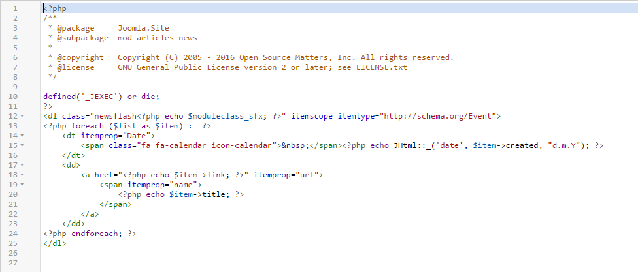This screenshot has height=272, width=638.
Task: Click the itemscope attribute on line 12
Action: tap(312, 116)
